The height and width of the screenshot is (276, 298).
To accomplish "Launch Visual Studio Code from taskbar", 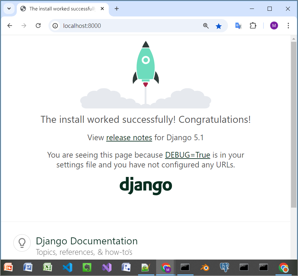I will pos(67,267).
